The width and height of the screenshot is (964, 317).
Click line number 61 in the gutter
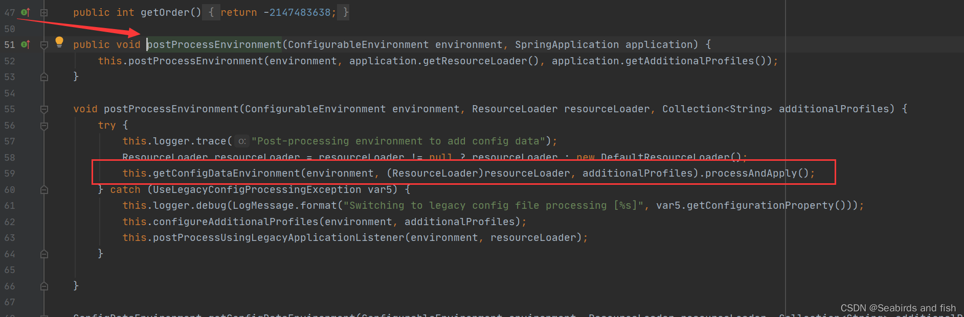(x=10, y=205)
